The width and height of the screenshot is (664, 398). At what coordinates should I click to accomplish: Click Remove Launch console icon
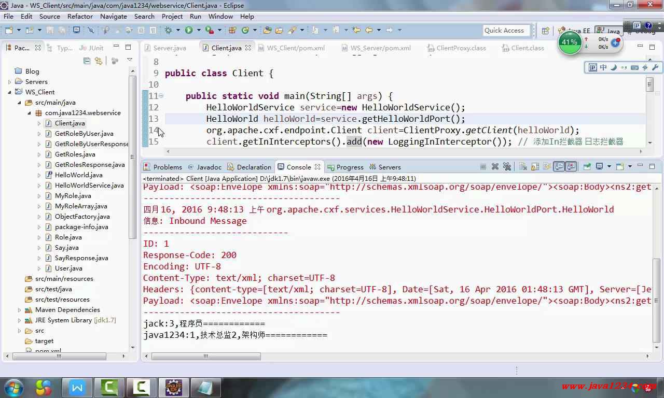pyautogui.click(x=495, y=166)
